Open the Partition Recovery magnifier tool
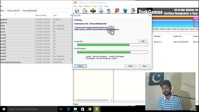199x112 pixels. point(85,11)
